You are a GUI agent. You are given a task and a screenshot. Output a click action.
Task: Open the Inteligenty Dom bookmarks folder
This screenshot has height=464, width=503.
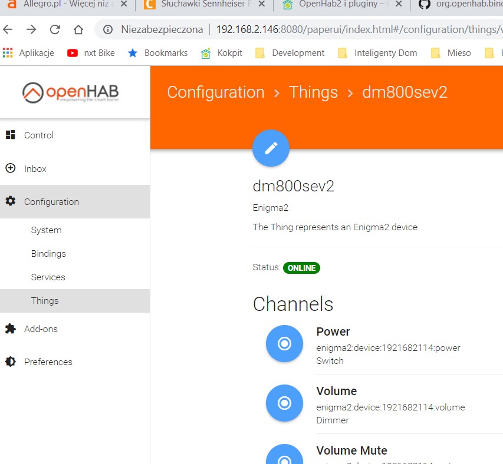pos(377,53)
